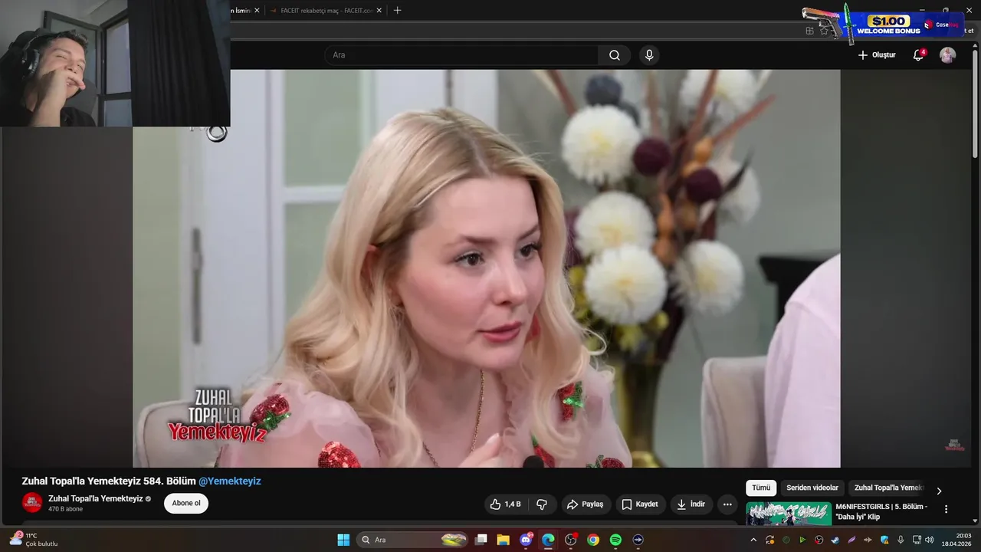Focus the YouTube Ara search field
Image resolution: width=981 pixels, height=552 pixels.
point(461,55)
